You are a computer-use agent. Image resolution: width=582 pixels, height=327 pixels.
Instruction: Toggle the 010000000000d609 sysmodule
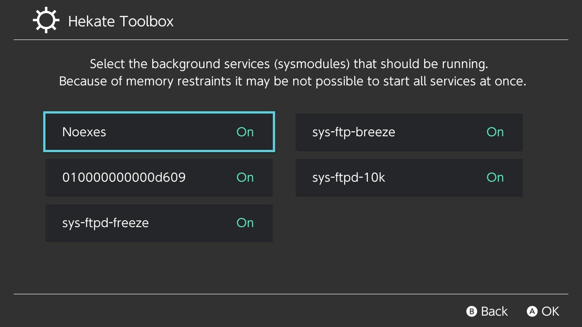click(159, 177)
